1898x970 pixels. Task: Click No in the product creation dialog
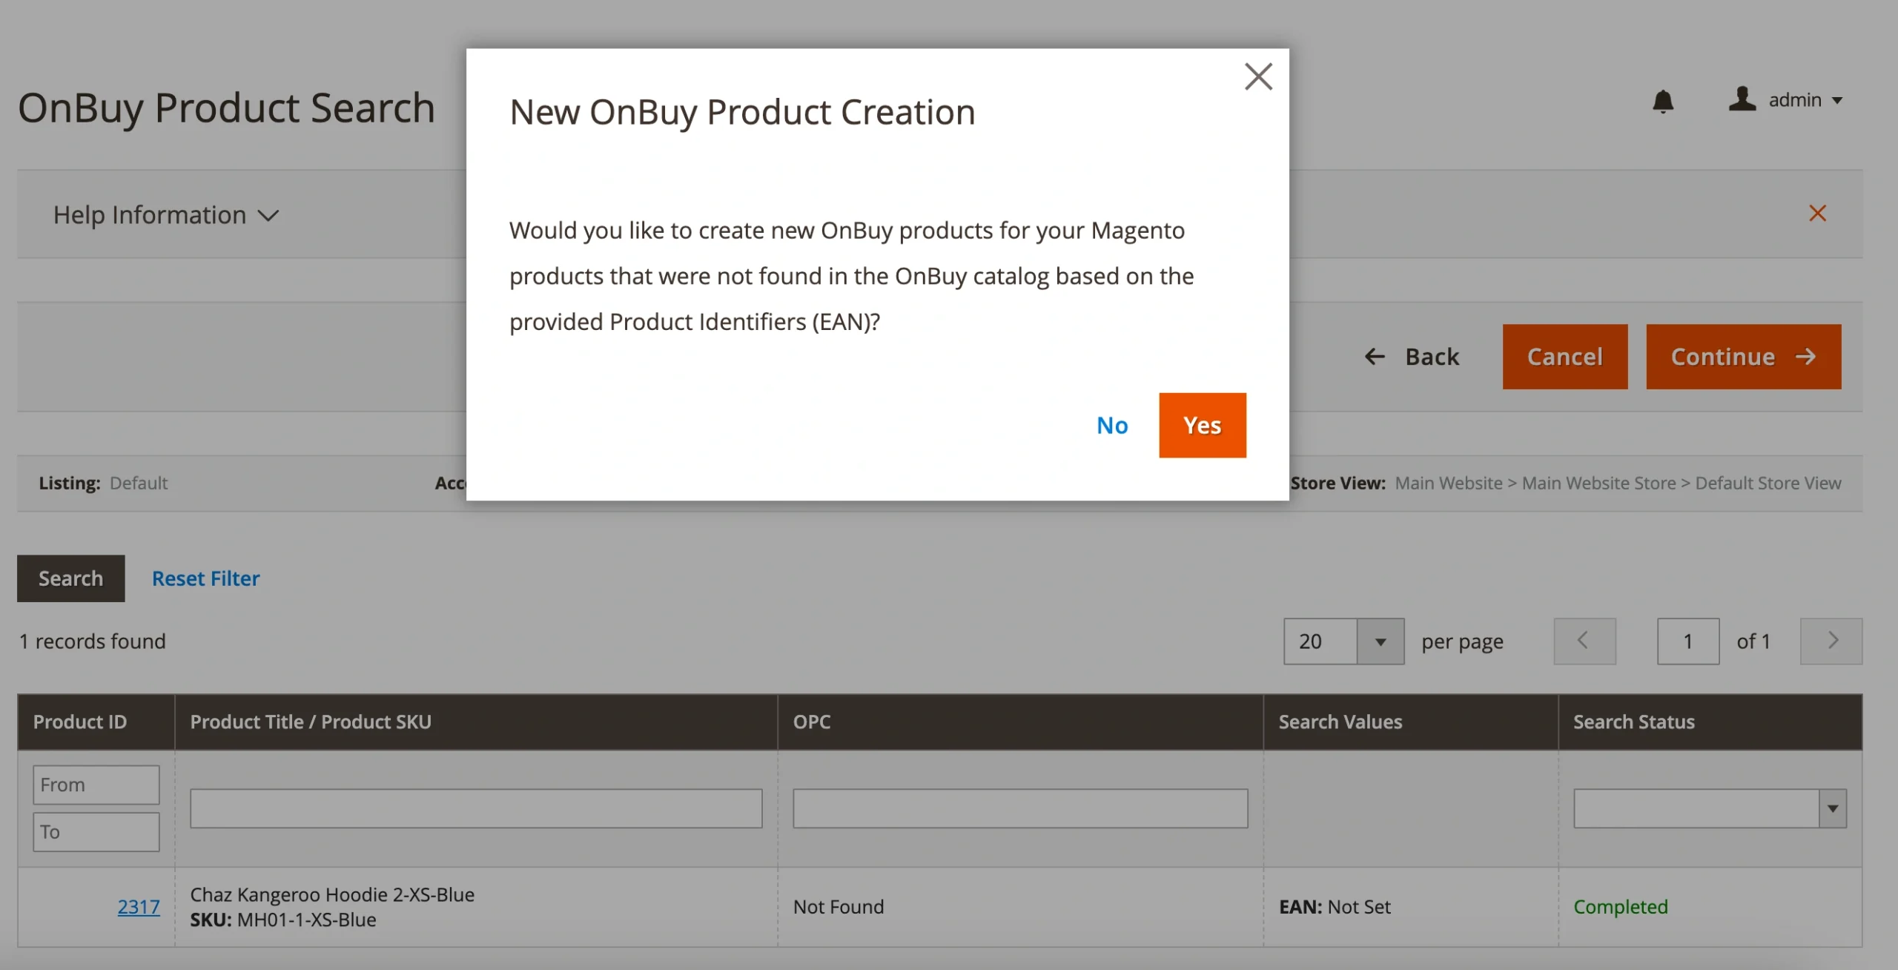pyautogui.click(x=1112, y=425)
